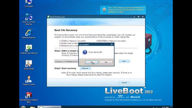
Task: Open Windows 7 Professional target dropdown
Action: click(67, 61)
